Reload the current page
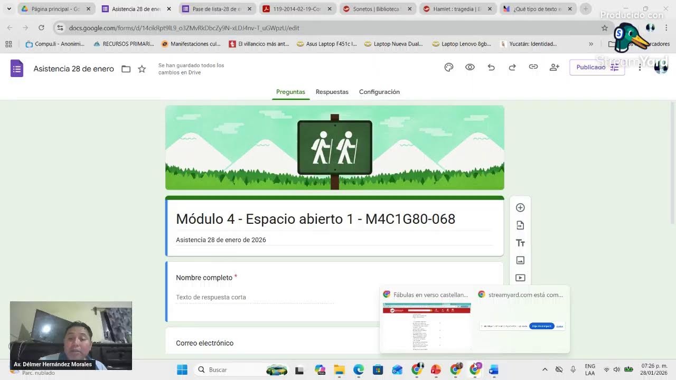 (41, 27)
